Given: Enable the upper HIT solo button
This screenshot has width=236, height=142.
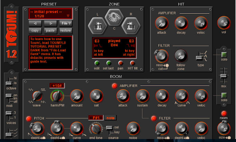Looking at the screenshot, I should click(224, 55).
